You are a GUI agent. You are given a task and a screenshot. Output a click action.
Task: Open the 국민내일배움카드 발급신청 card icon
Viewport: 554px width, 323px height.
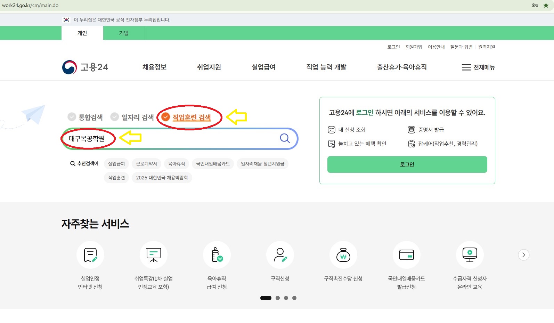[407, 255]
